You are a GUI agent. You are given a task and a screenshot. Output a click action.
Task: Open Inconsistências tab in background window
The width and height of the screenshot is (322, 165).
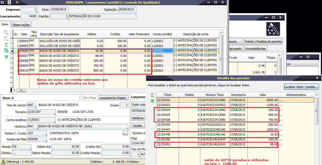255,49
